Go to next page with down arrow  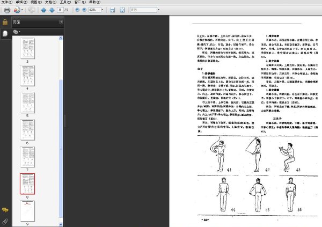52,10
